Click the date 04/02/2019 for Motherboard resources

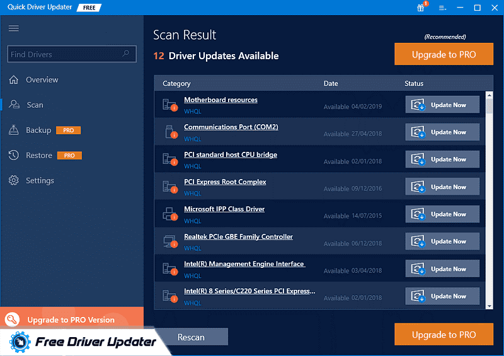(x=367, y=106)
